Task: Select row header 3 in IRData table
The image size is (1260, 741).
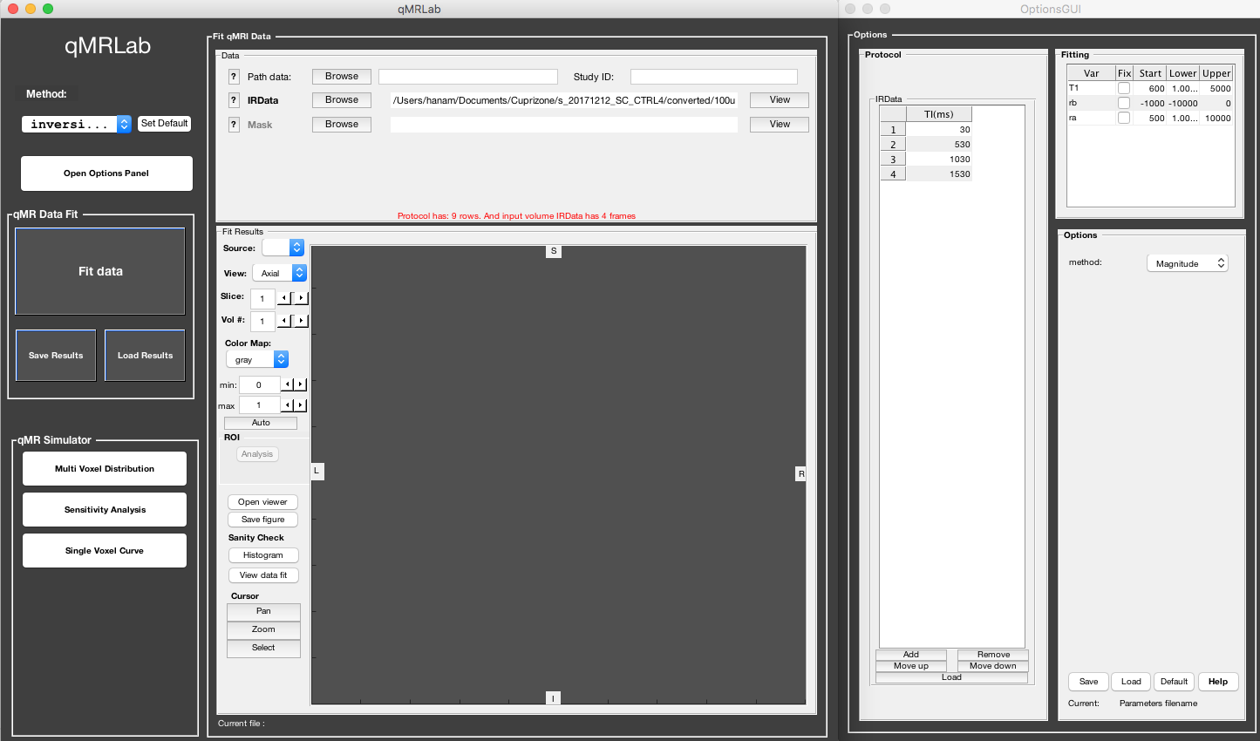Action: (x=893, y=160)
